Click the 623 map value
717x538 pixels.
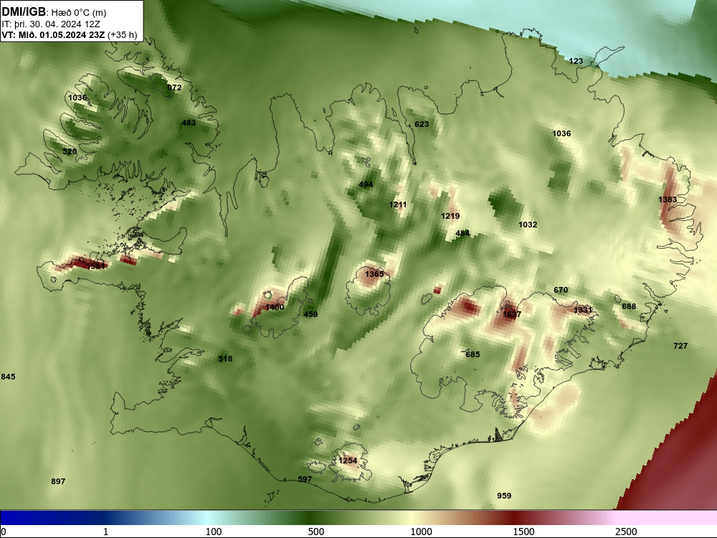click(x=422, y=124)
